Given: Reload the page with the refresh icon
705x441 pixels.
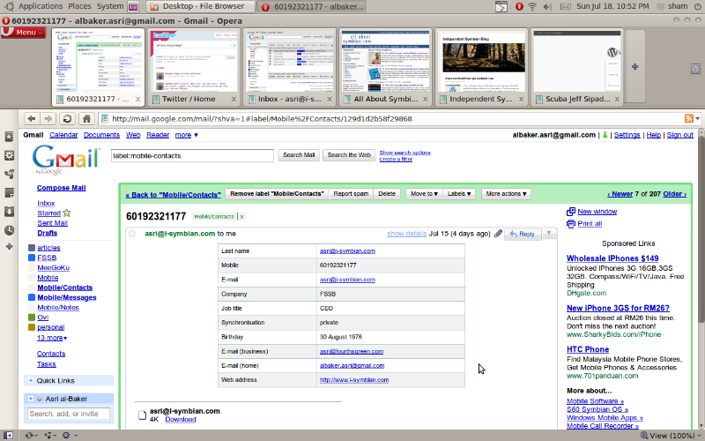Looking at the screenshot, I should pos(67,119).
